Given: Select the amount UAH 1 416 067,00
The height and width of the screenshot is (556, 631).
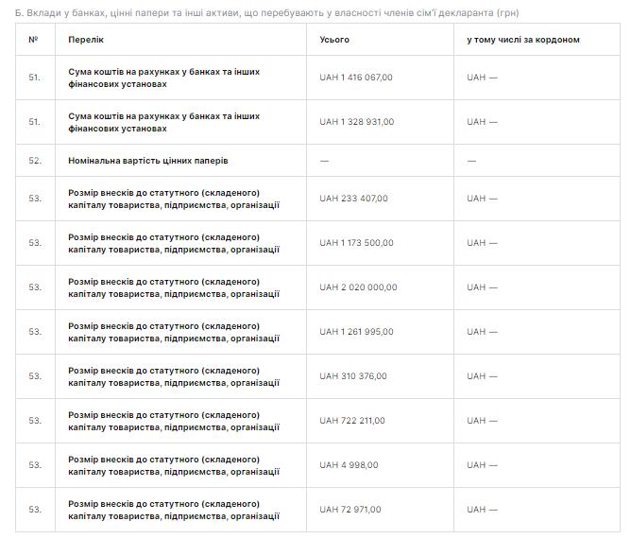Looking at the screenshot, I should coord(356,78).
